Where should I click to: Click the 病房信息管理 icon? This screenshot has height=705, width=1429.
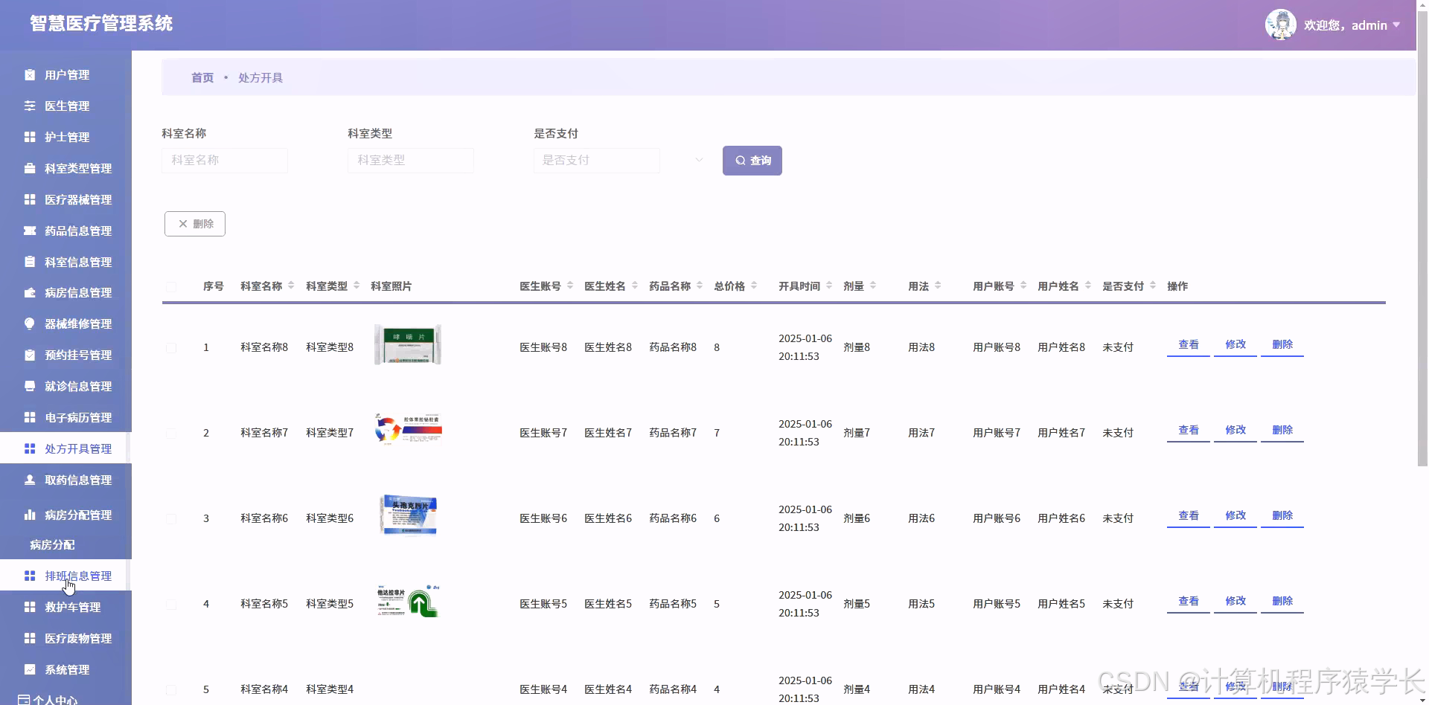[30, 292]
